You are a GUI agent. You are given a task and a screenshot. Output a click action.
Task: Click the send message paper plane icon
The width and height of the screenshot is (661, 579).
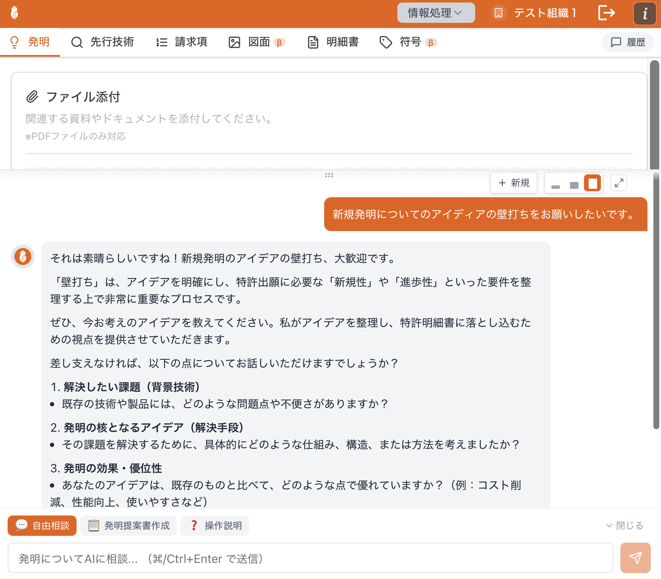[635, 558]
